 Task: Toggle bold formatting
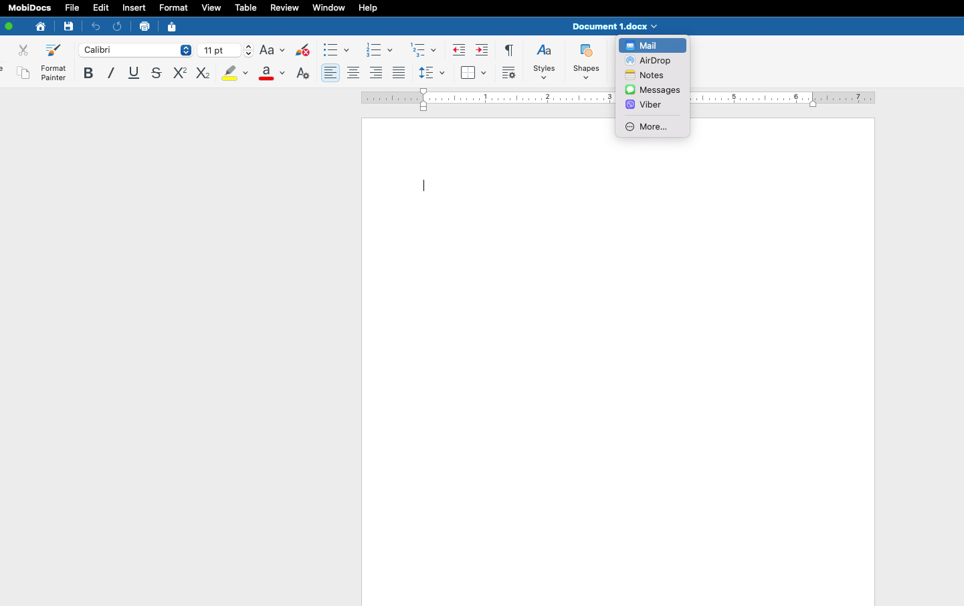click(88, 73)
